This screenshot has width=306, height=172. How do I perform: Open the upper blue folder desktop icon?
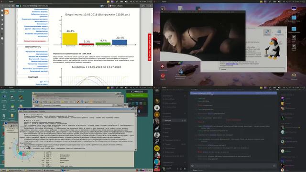pyautogui.click(x=294, y=18)
